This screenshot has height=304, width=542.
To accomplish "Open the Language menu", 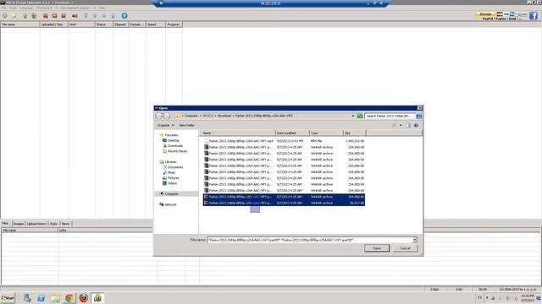I will [26, 8].
